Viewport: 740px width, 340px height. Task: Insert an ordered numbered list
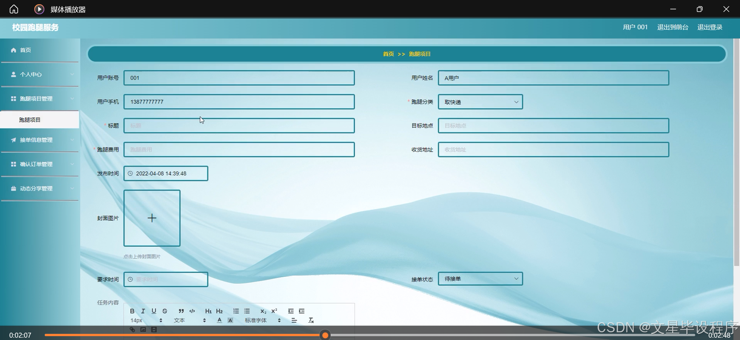point(236,311)
